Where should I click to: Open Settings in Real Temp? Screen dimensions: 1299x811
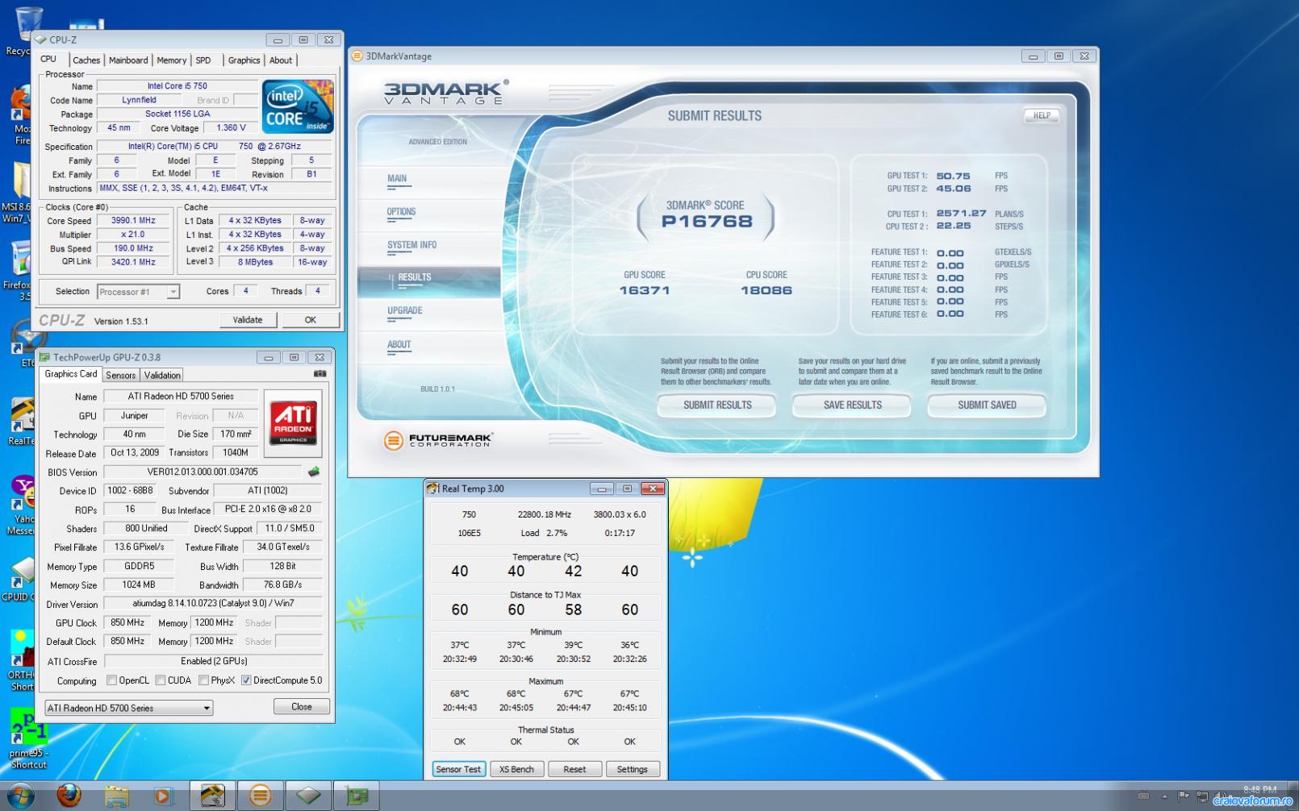tap(633, 769)
